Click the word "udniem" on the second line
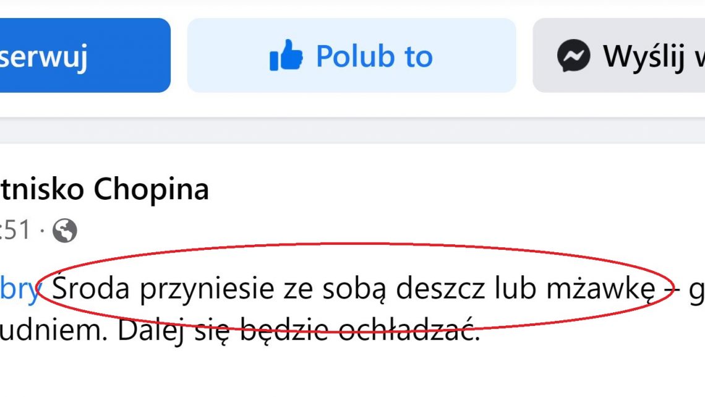Viewport: 705px width, 397px height. (54, 330)
